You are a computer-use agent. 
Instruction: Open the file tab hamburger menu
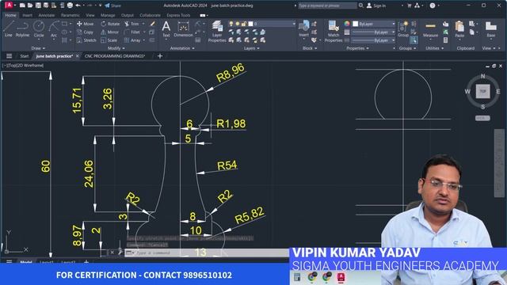tap(9, 56)
